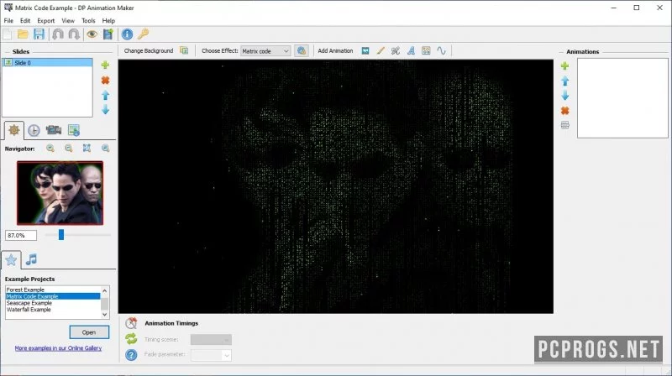Delete animation with orange X in Animations panel
672x376 pixels.
(x=564, y=111)
